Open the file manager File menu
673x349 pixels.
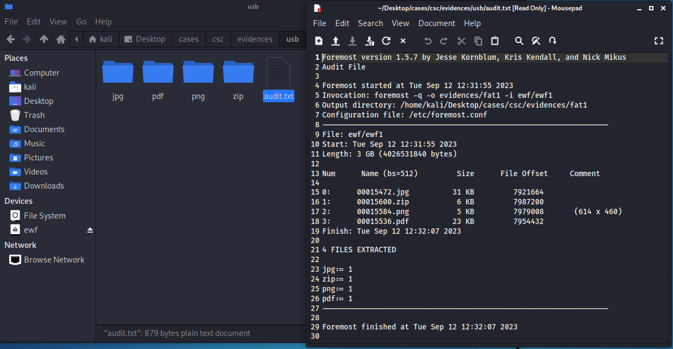[x=11, y=22]
